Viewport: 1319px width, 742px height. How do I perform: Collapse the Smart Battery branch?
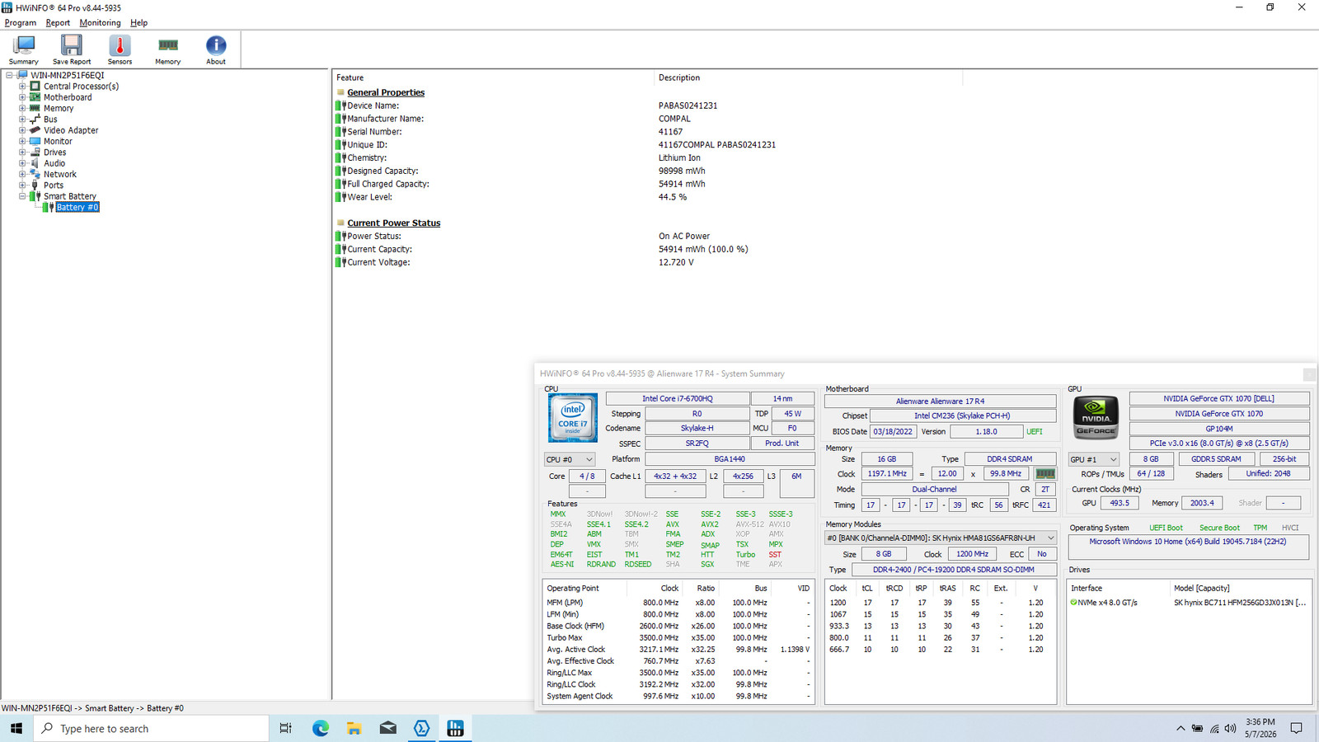[x=22, y=196]
